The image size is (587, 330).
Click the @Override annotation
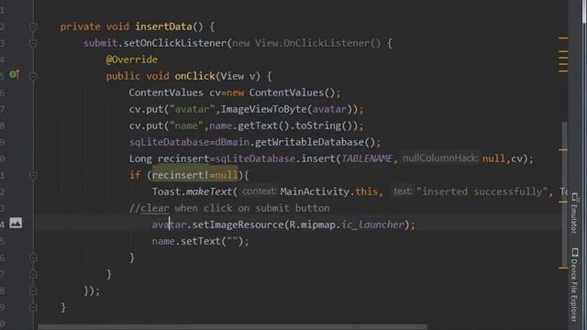[132, 60]
